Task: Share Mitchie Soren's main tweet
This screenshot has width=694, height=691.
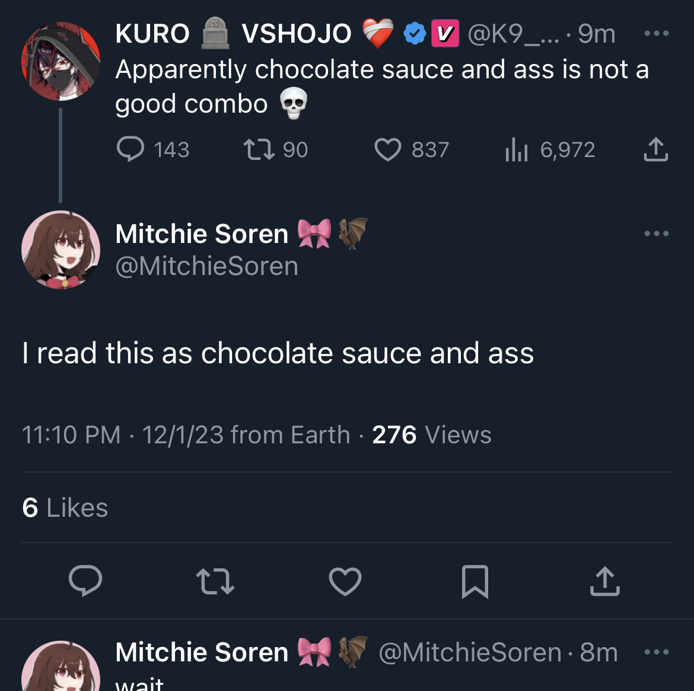Action: click(x=604, y=581)
